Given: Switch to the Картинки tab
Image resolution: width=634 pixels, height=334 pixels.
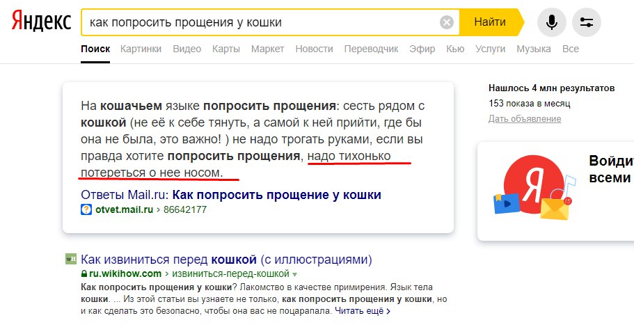Looking at the screenshot, I should tap(141, 49).
